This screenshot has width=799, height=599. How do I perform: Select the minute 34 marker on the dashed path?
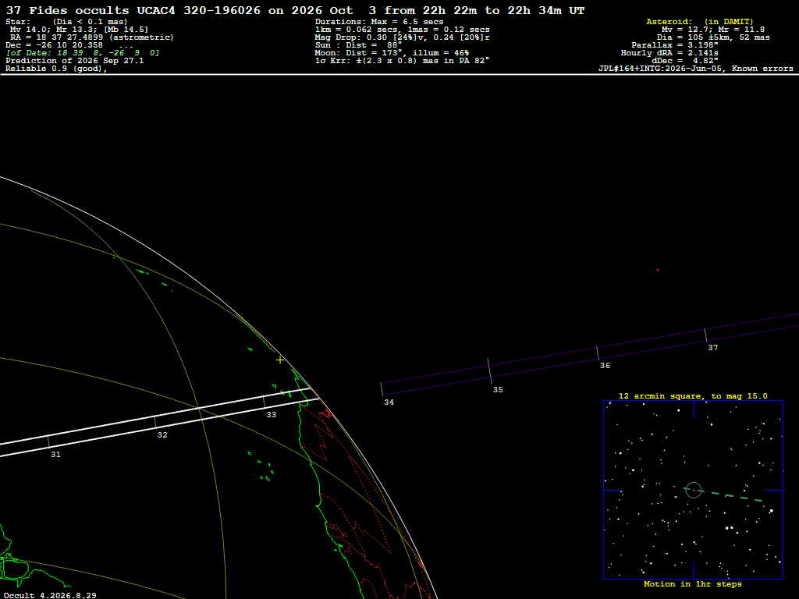click(382, 389)
